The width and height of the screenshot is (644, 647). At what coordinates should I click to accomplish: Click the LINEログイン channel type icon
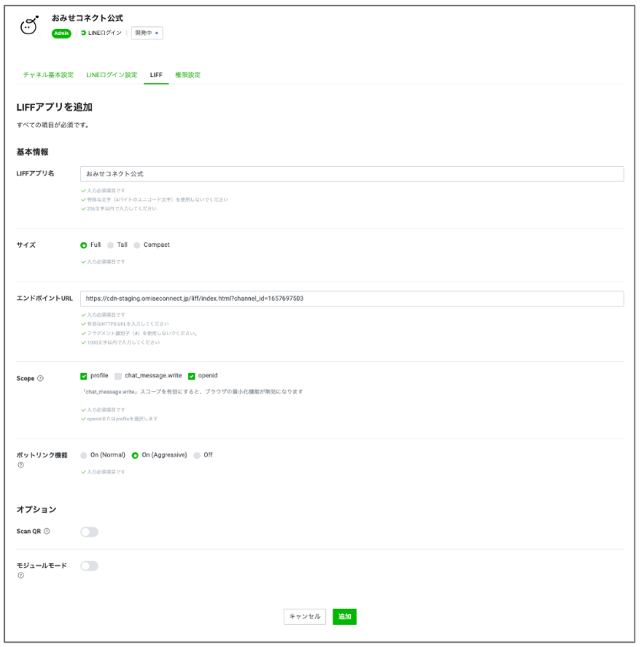[83, 33]
